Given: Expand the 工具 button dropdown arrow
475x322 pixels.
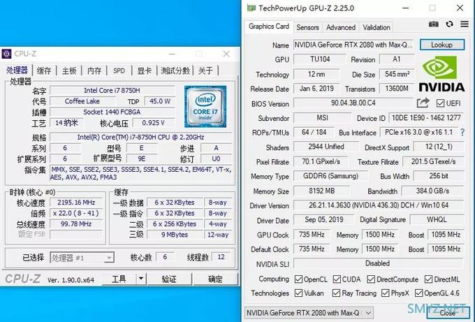Looking at the screenshot, I should tap(141, 279).
